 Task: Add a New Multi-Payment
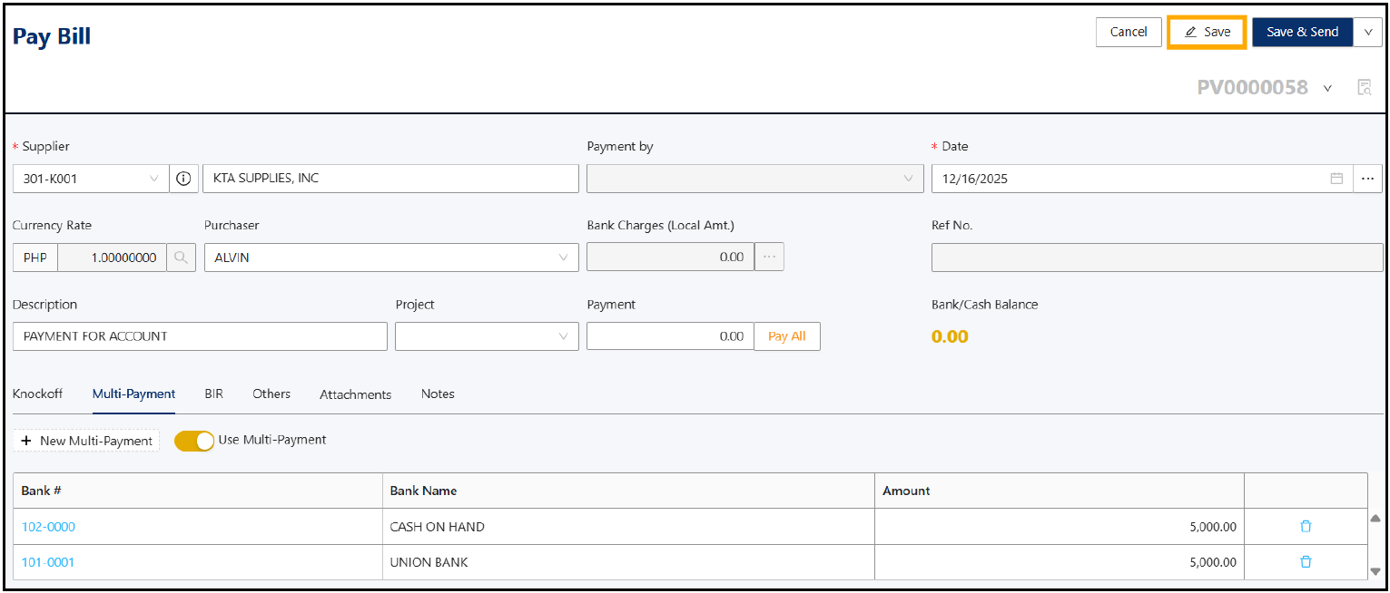pyautogui.click(x=86, y=441)
